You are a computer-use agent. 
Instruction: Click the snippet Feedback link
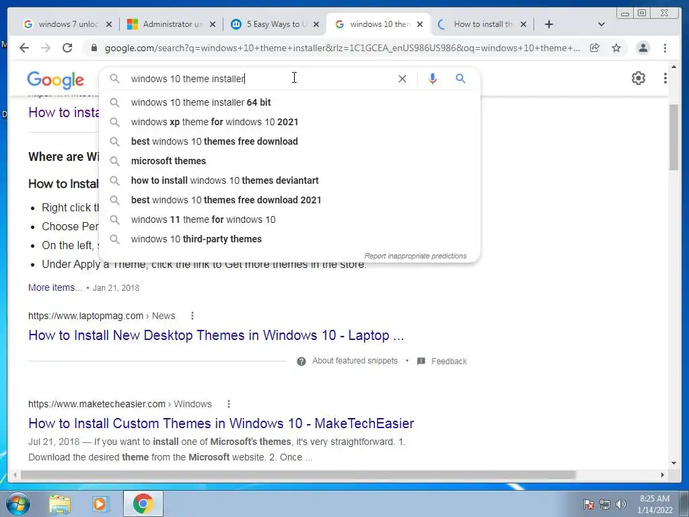coord(449,361)
